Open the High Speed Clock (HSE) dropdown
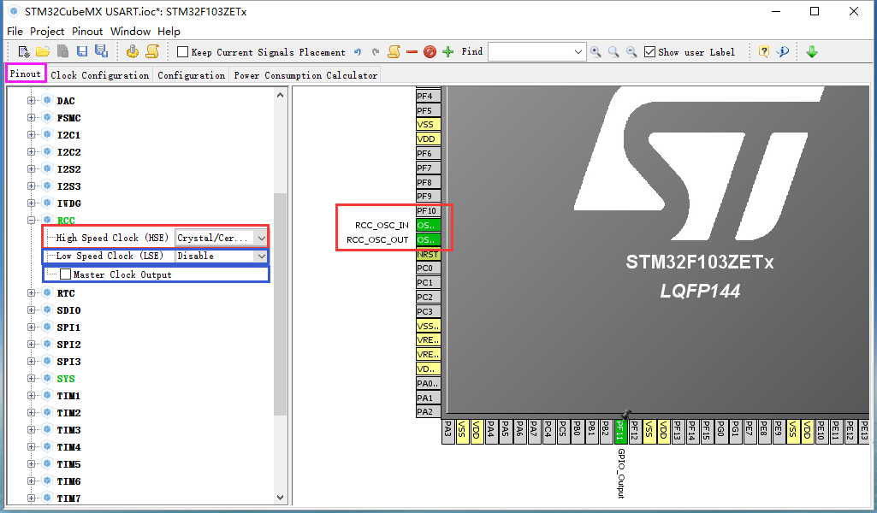The image size is (877, 513). click(x=261, y=238)
